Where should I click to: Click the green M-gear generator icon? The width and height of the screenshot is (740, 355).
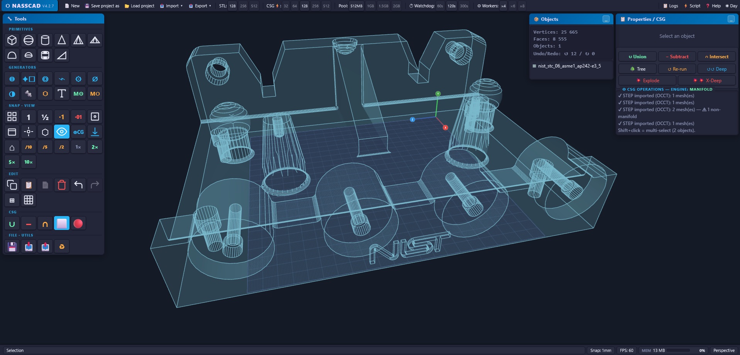click(78, 93)
